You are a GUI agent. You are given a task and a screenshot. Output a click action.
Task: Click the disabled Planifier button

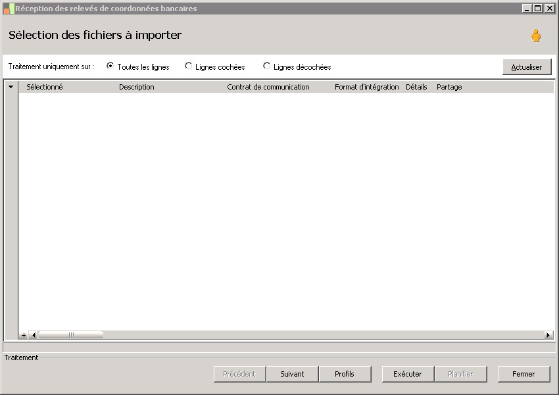click(x=460, y=374)
